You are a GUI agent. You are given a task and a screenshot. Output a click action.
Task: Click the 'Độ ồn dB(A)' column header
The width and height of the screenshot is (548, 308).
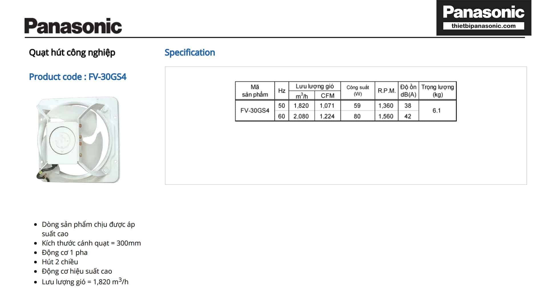[408, 91]
